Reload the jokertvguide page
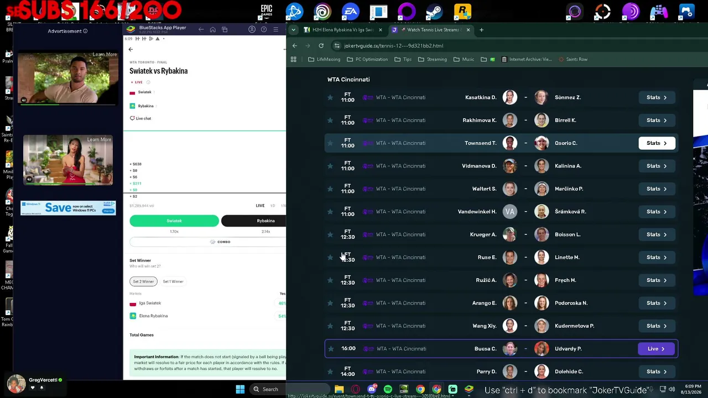708x398 pixels. point(321,46)
